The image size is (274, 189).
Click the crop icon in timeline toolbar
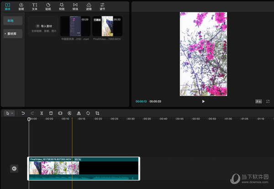click(x=97, y=113)
